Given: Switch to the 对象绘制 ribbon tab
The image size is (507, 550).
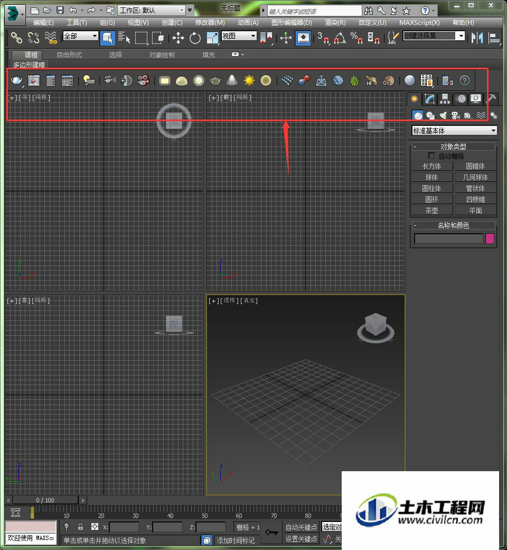Looking at the screenshot, I should coord(162,55).
